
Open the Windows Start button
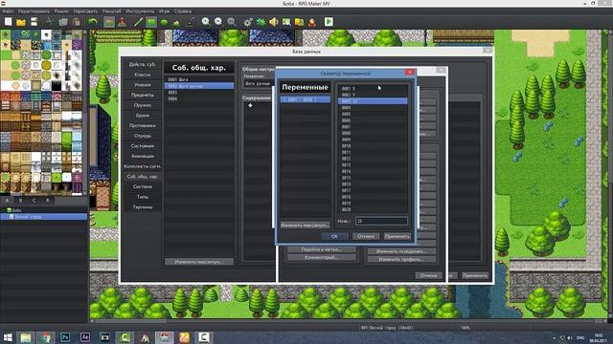pyautogui.click(x=8, y=337)
